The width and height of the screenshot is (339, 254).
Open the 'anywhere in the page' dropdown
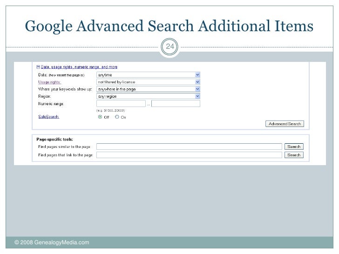(x=148, y=89)
